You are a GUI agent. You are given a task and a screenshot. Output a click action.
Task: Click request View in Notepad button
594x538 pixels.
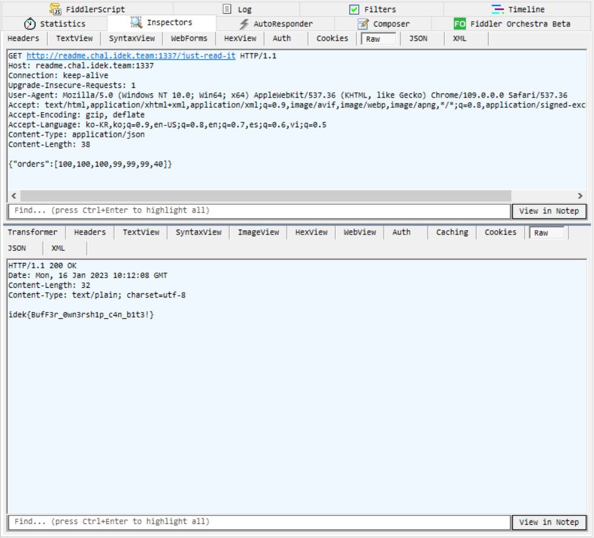pyautogui.click(x=549, y=211)
